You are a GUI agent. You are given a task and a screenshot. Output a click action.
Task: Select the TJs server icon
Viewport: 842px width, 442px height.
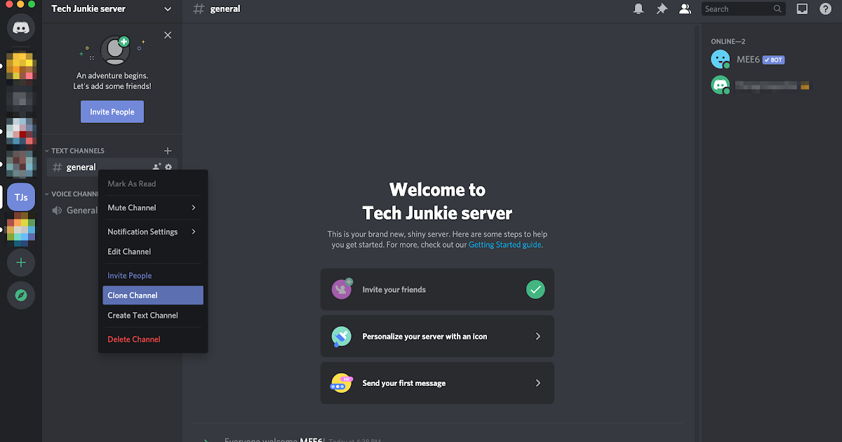(21, 197)
